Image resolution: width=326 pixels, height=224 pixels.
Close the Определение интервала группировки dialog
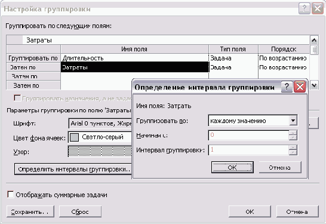click(x=300, y=87)
